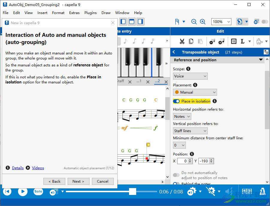The image size is (270, 206).
Task: Toggle the Place in isolation switch
Action: [x=176, y=101]
